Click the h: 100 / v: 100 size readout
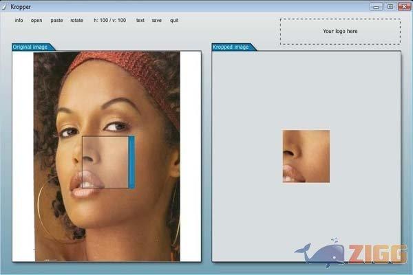 coord(110,21)
